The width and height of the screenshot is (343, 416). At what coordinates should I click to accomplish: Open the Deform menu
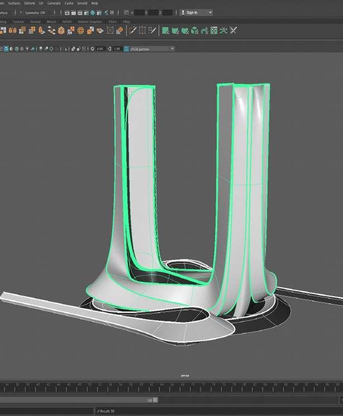[30, 3]
